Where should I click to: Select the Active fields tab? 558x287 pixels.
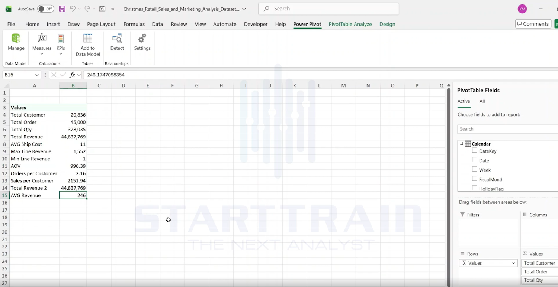(x=464, y=101)
